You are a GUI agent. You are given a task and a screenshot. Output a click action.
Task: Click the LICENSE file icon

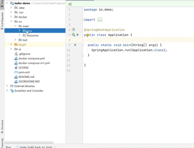point(16,68)
